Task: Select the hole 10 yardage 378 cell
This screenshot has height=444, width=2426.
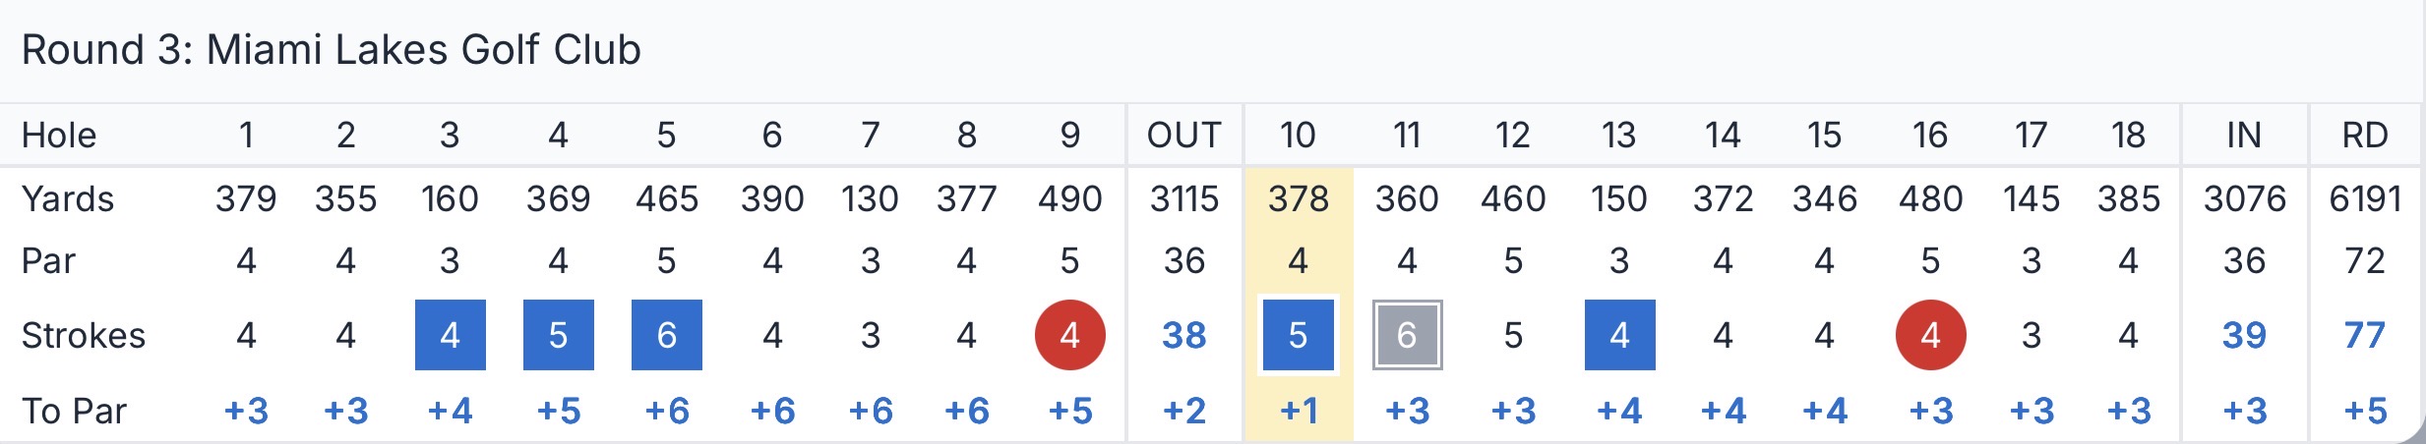Action: (1299, 199)
